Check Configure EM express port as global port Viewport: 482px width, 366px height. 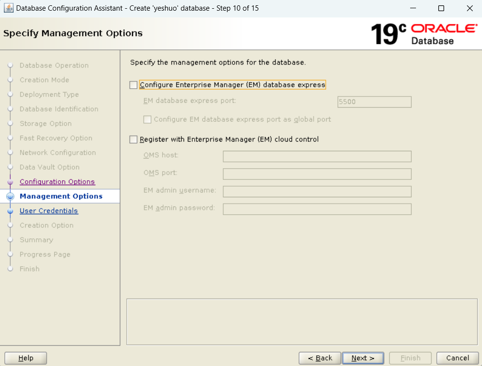pyautogui.click(x=147, y=119)
